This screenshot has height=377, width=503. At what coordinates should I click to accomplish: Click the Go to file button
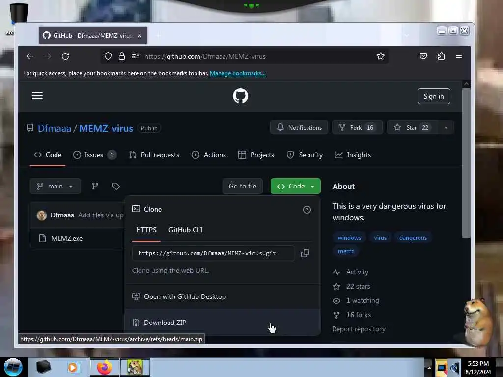pos(243,186)
